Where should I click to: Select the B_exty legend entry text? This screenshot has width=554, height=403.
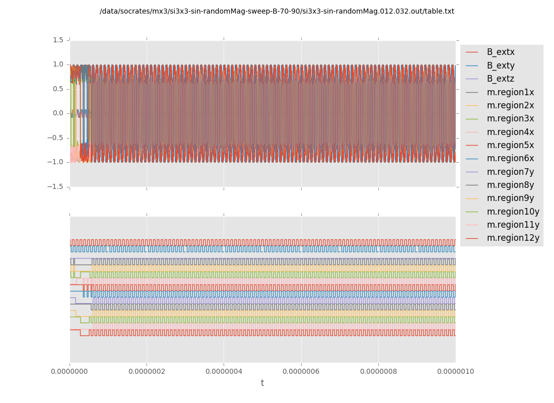(500, 65)
